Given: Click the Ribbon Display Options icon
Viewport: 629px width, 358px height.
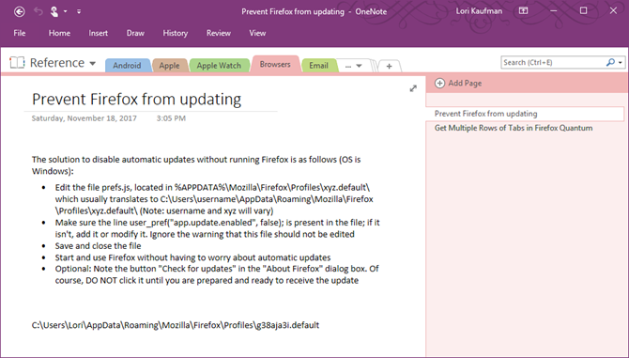Looking at the screenshot, I should [x=523, y=11].
